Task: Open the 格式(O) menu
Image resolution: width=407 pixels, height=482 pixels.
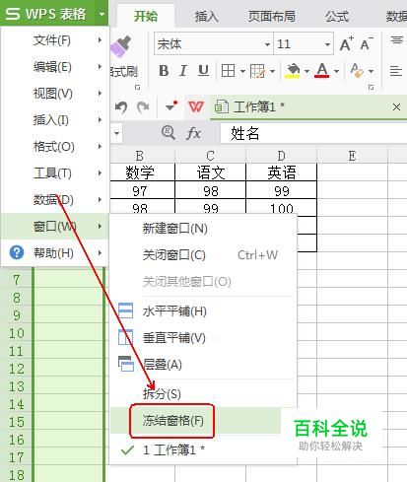Action: 55,147
